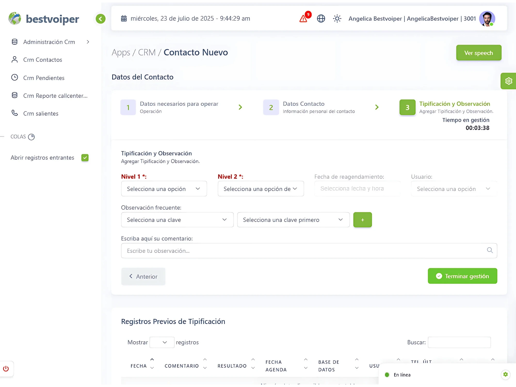Open the En línea status settings gear
516x387 pixels.
pyautogui.click(x=505, y=374)
